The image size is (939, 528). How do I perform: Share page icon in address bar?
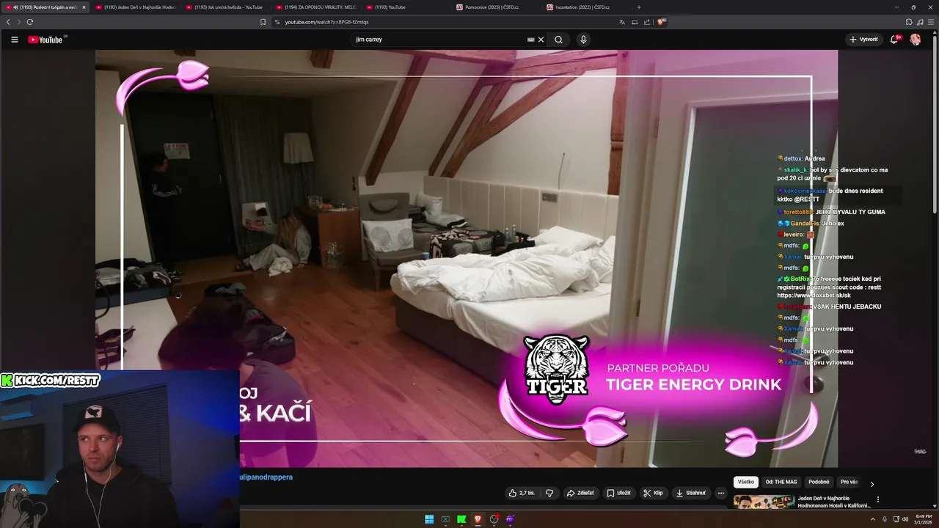[646, 22]
